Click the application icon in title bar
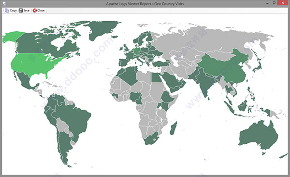Screen dimensions: 290x177 pyautogui.click(x=4, y=3)
